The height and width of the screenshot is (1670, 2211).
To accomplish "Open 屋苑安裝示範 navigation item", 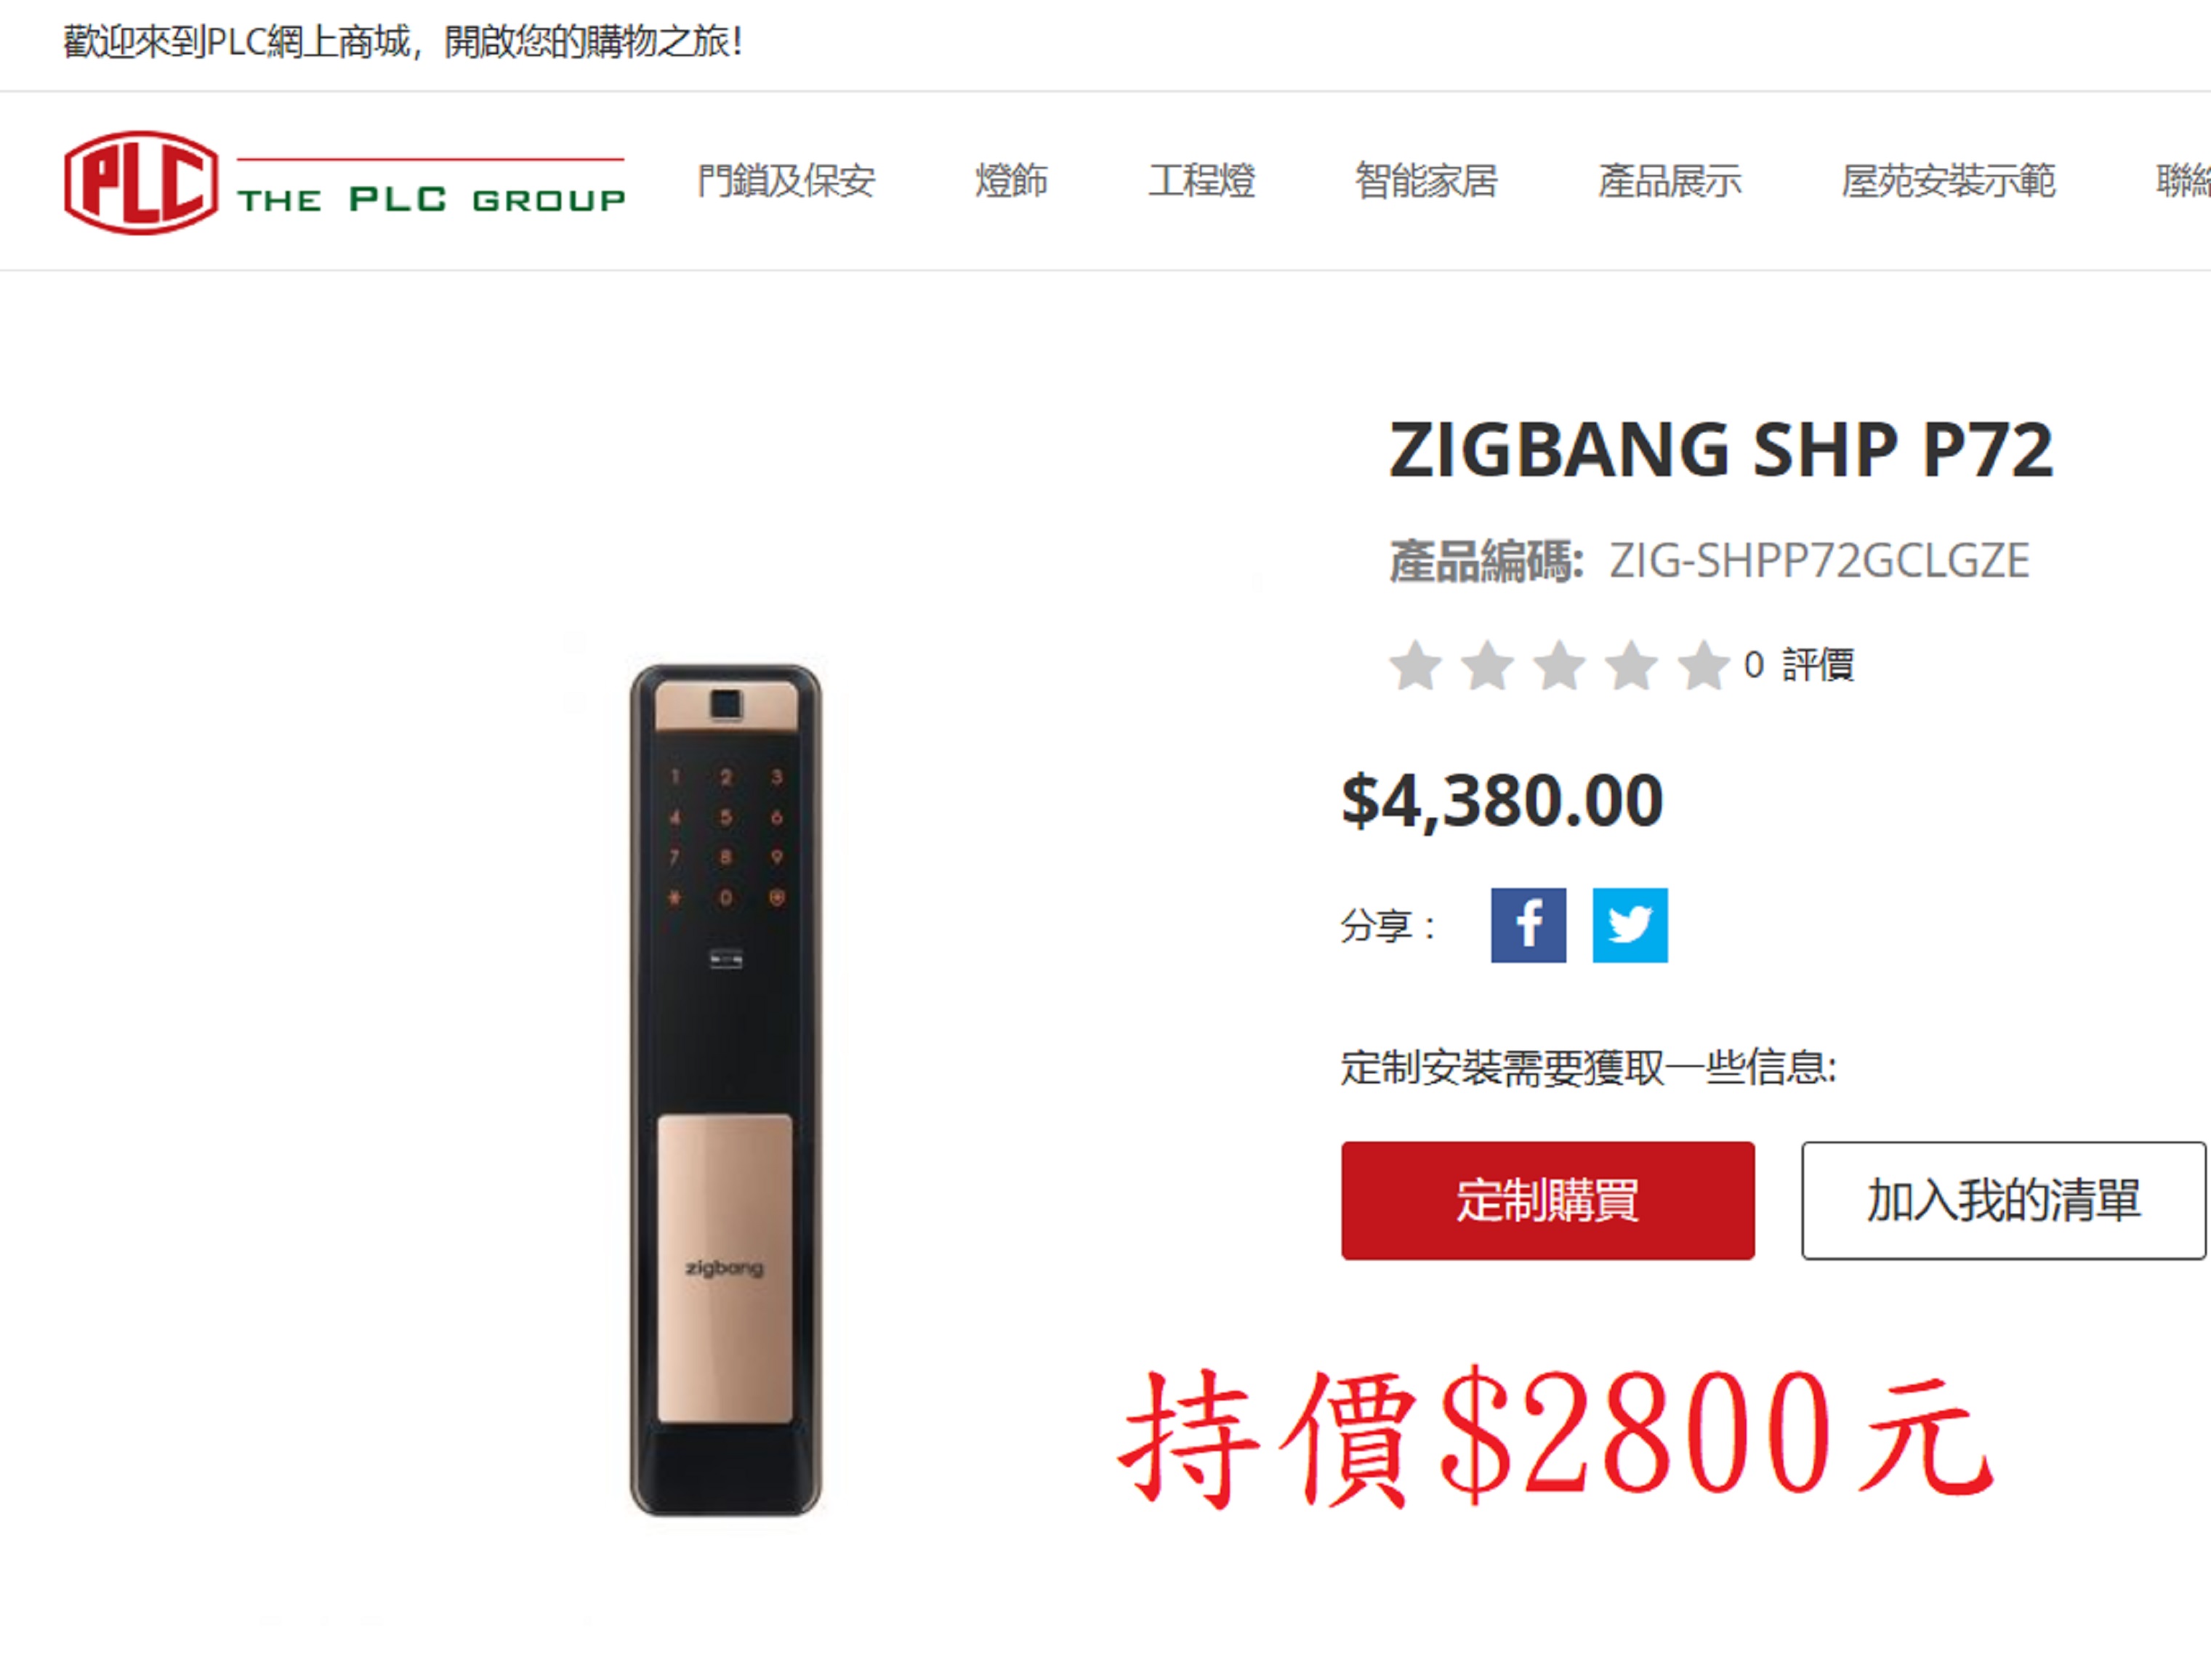I will (1948, 181).
